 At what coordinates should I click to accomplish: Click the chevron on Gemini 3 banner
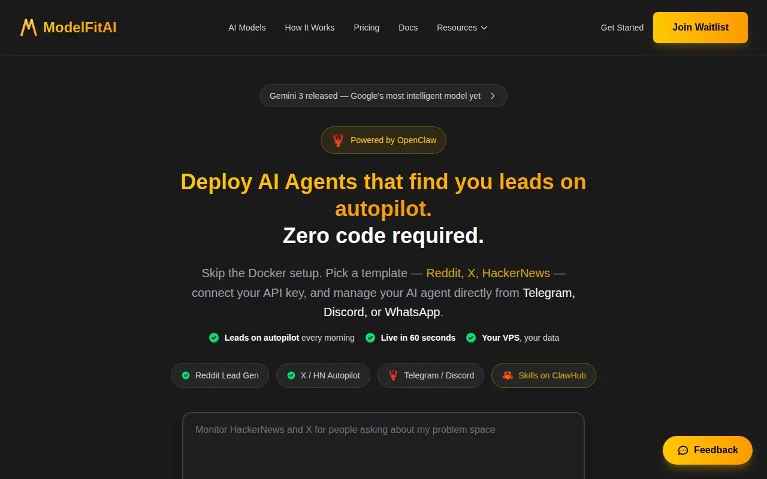click(x=493, y=96)
